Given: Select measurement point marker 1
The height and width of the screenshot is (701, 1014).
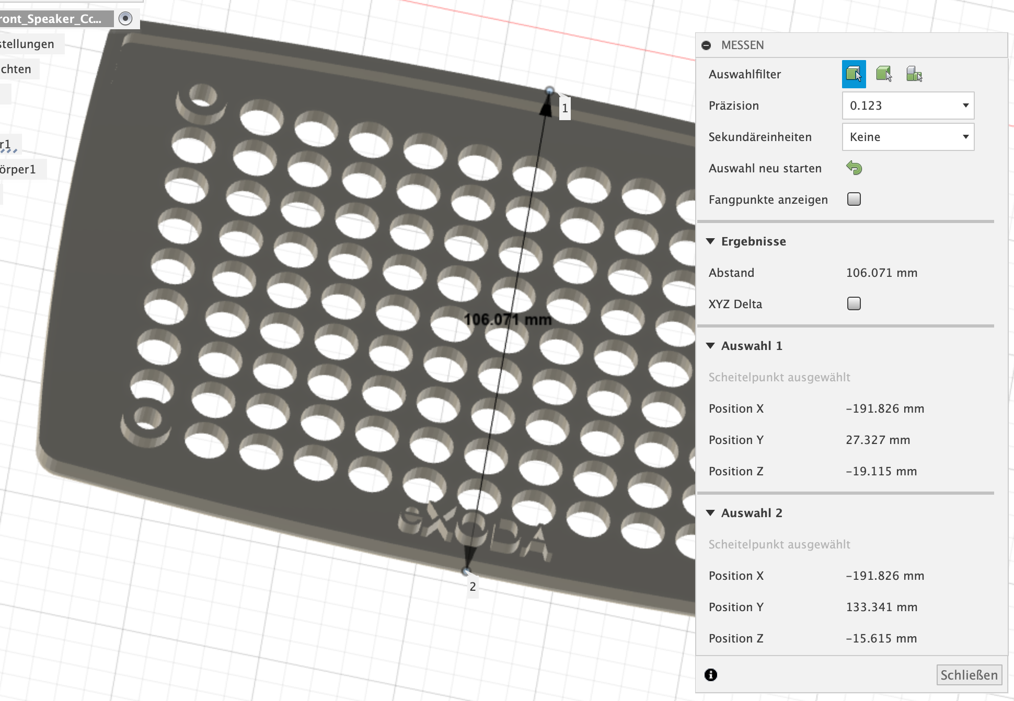Looking at the screenshot, I should [564, 108].
